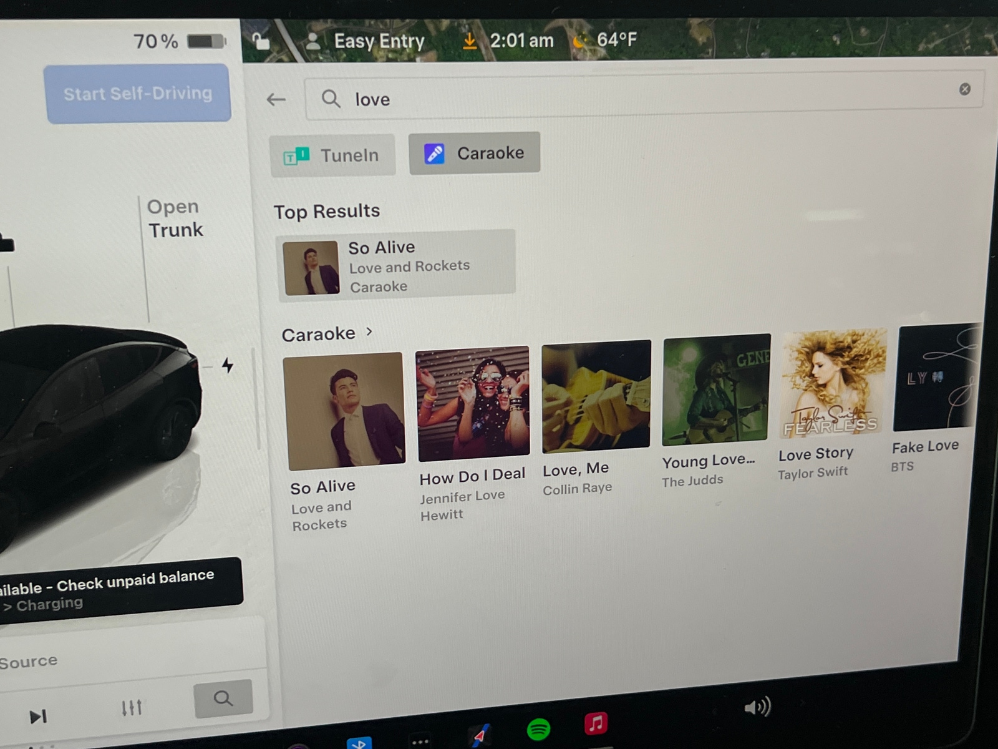Play Love Story Fearless album cover
The height and width of the screenshot is (749, 998).
833,383
